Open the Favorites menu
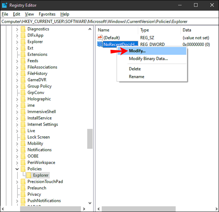The height and width of the screenshot is (212, 219). pos(47,14)
